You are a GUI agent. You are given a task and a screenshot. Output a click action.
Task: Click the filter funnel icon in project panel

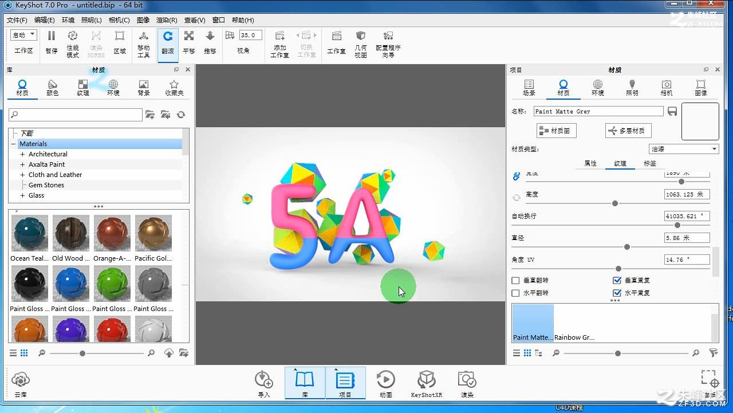(x=714, y=353)
